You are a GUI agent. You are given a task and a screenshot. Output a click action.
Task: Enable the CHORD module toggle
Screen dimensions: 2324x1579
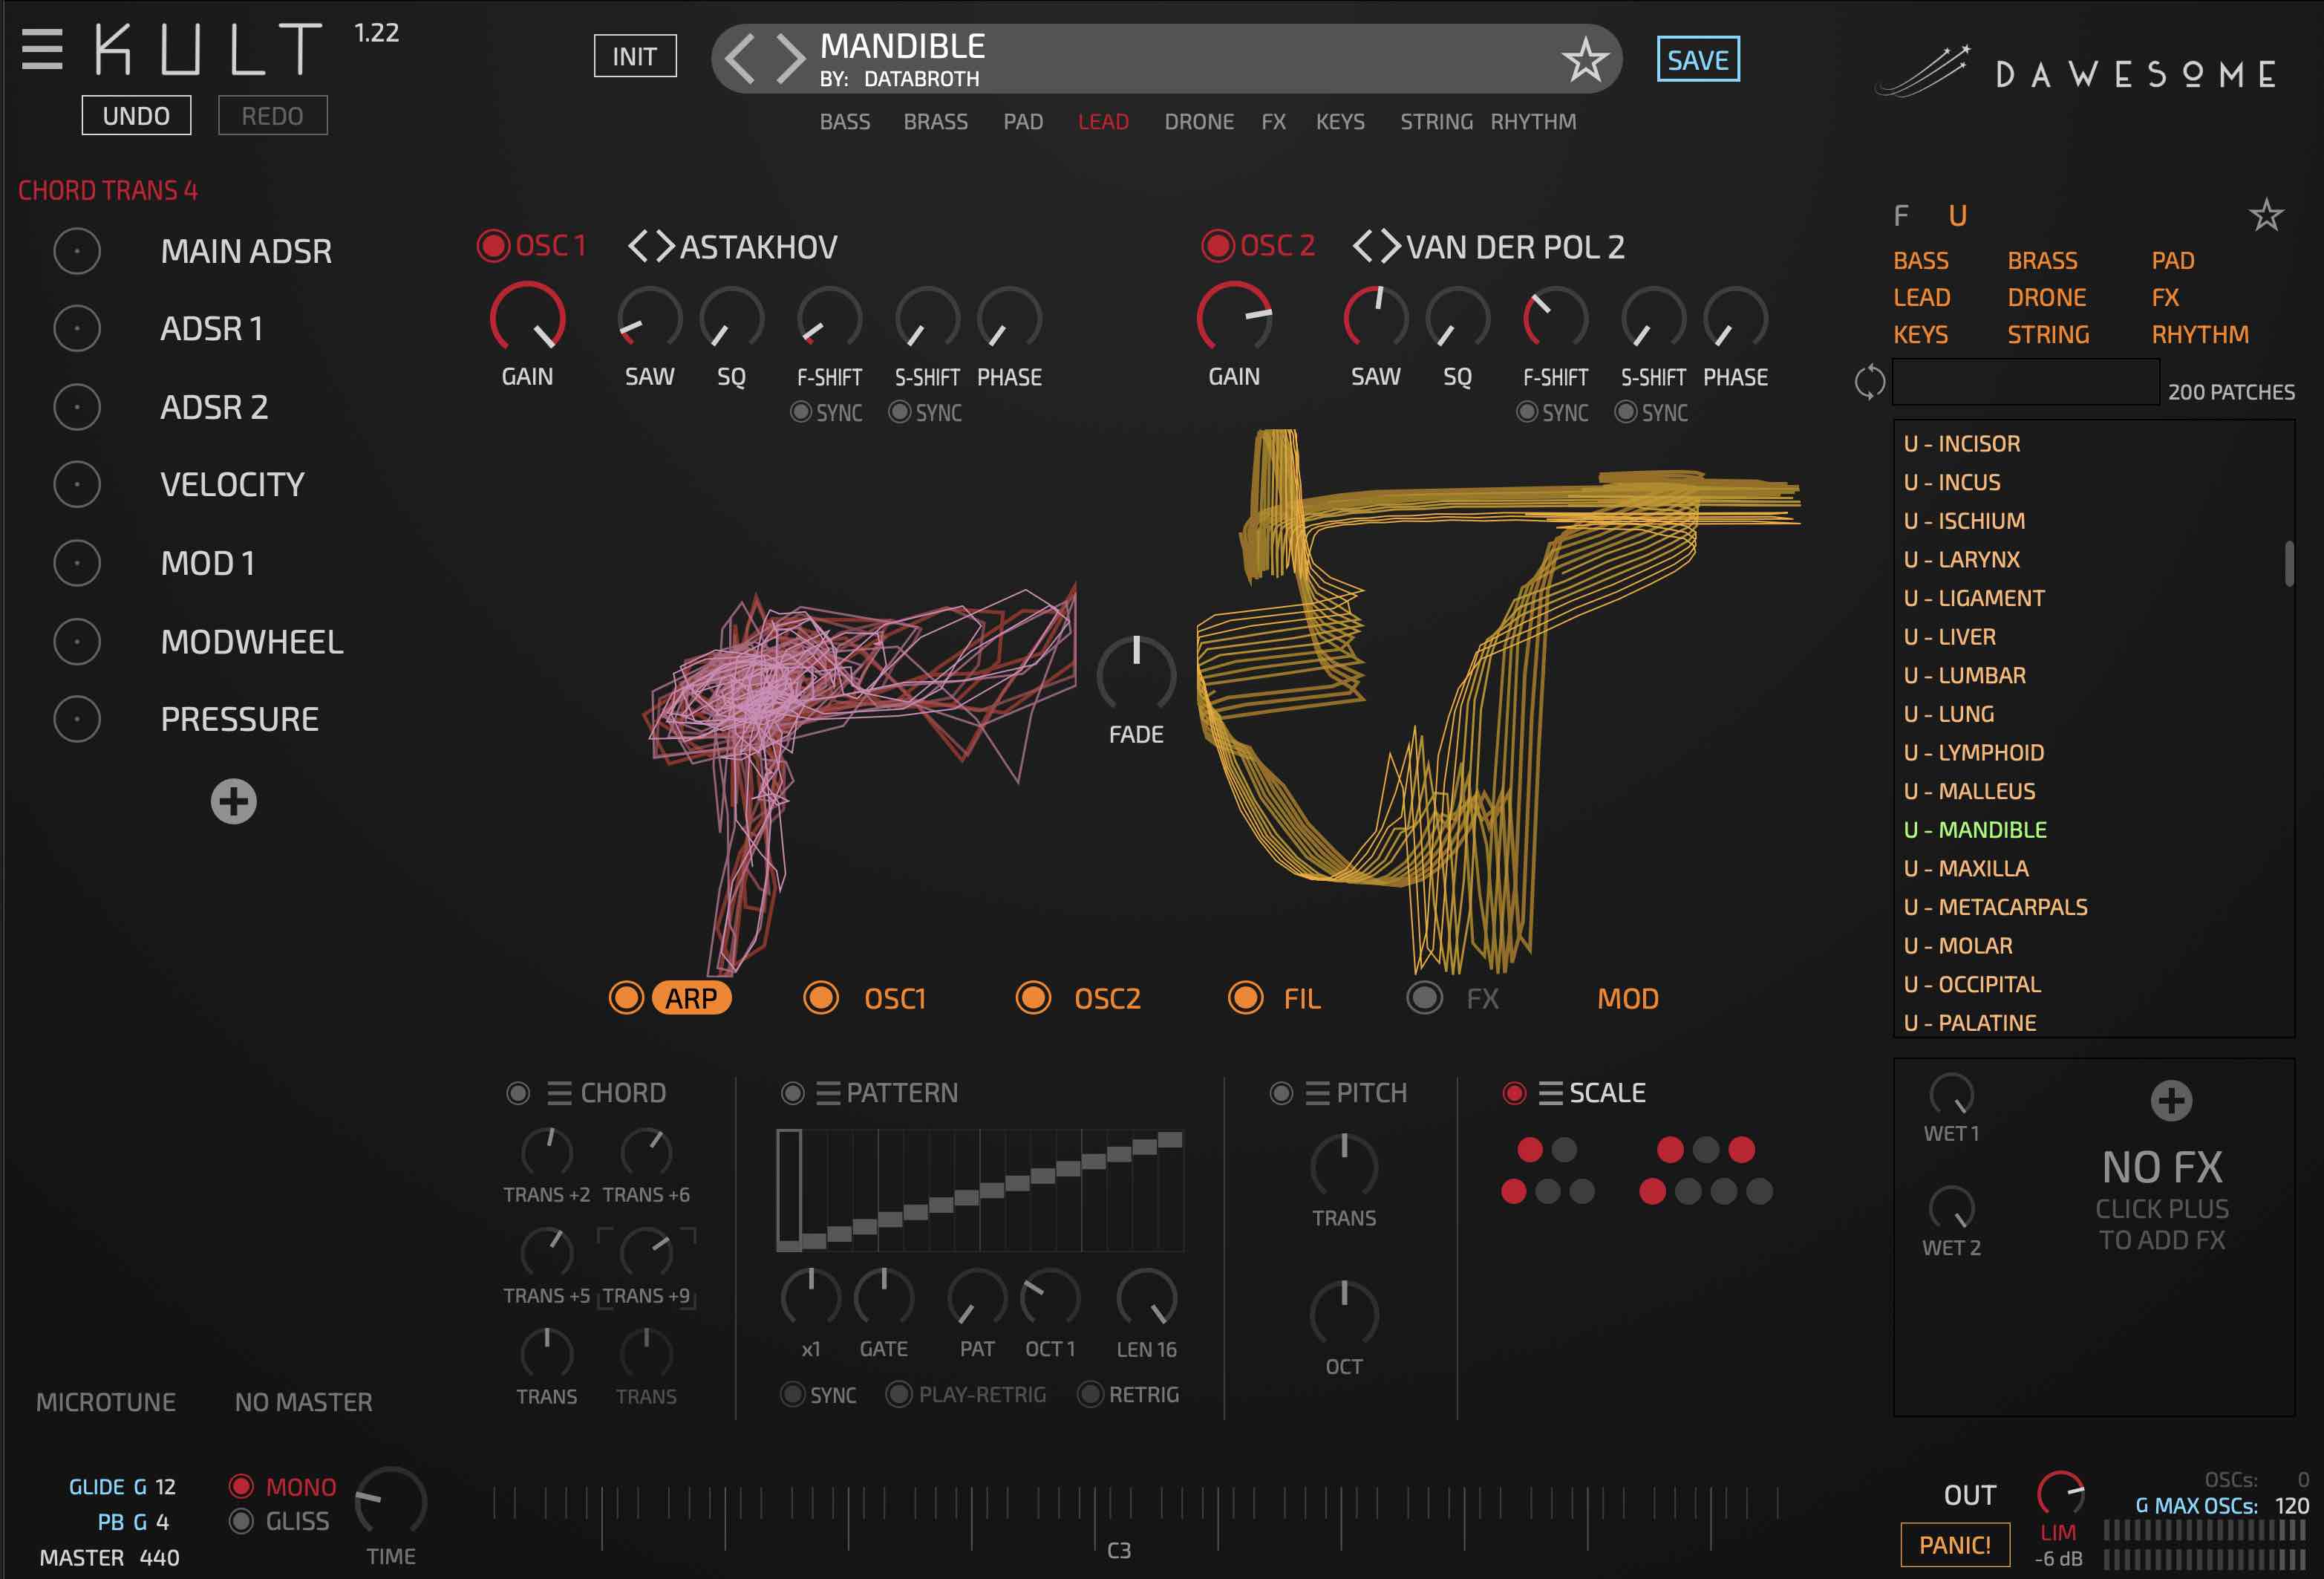click(x=518, y=1093)
